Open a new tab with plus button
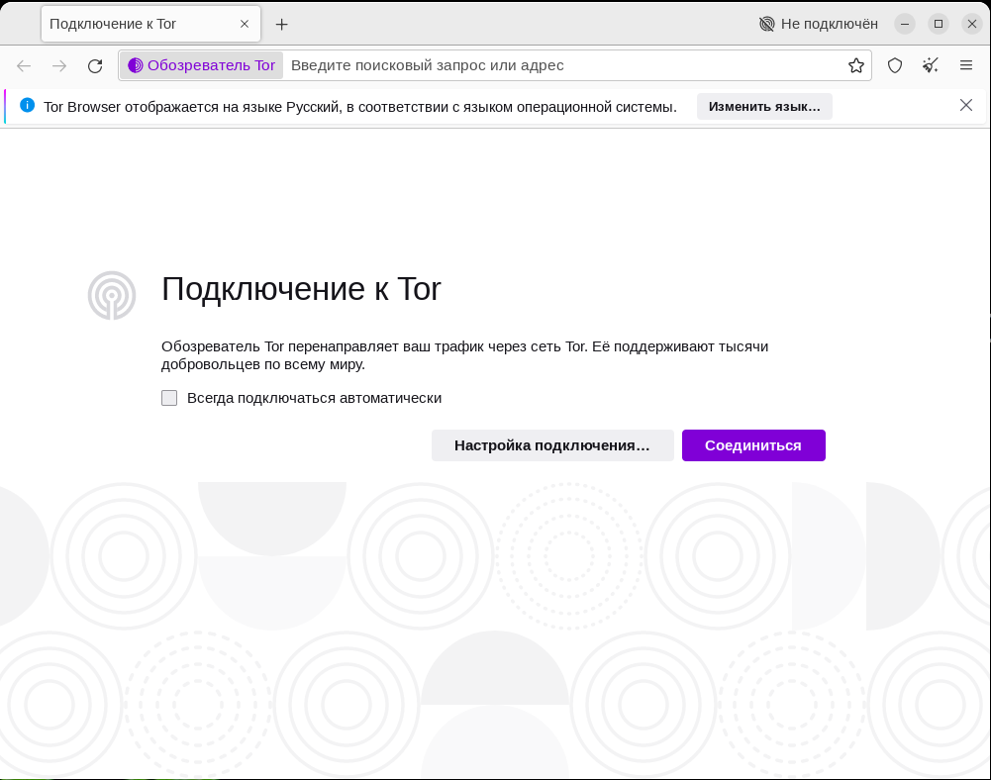Image resolution: width=991 pixels, height=780 pixels. pyautogui.click(x=282, y=24)
